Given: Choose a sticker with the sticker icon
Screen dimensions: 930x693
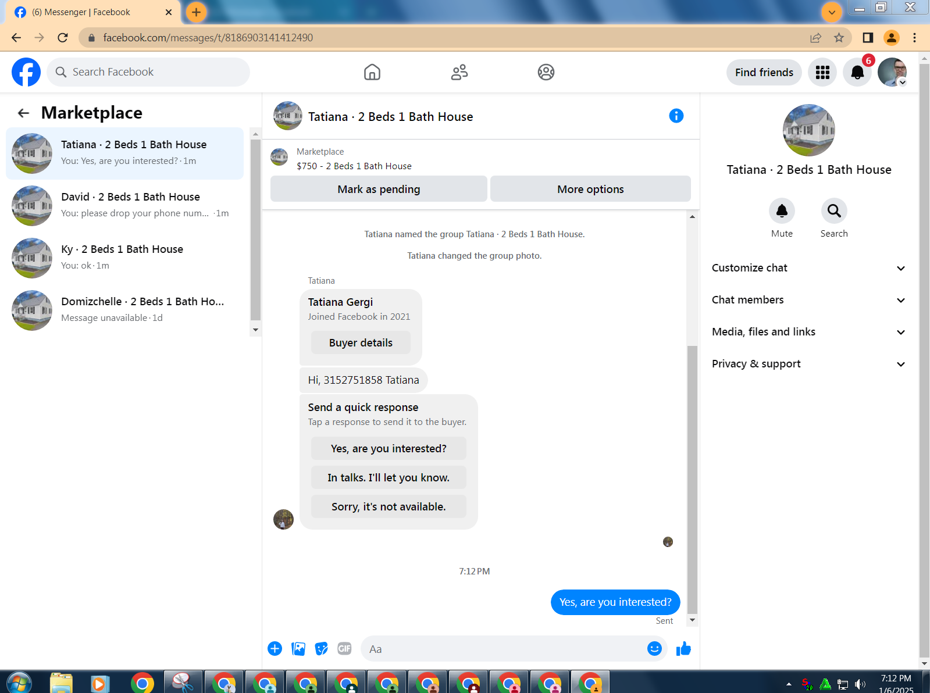Looking at the screenshot, I should (x=322, y=649).
